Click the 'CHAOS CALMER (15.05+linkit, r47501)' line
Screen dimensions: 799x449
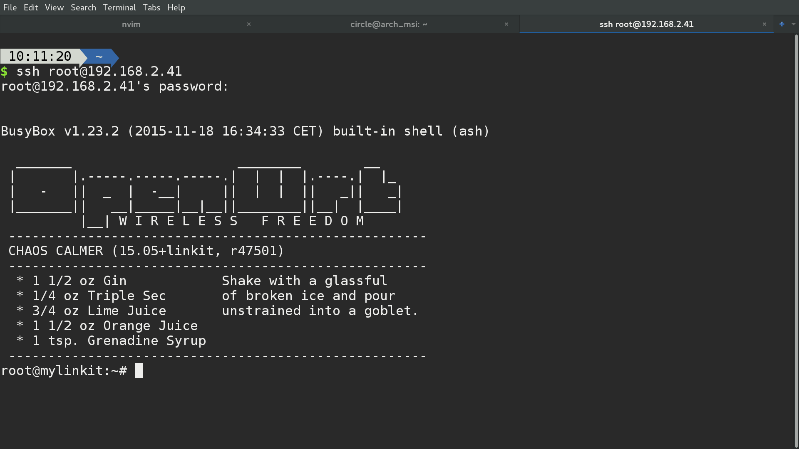[x=146, y=251]
